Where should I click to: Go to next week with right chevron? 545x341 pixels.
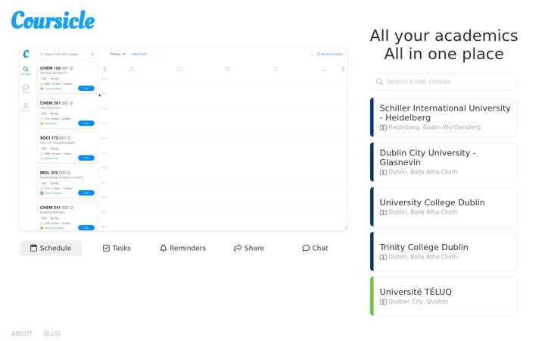[x=343, y=69]
